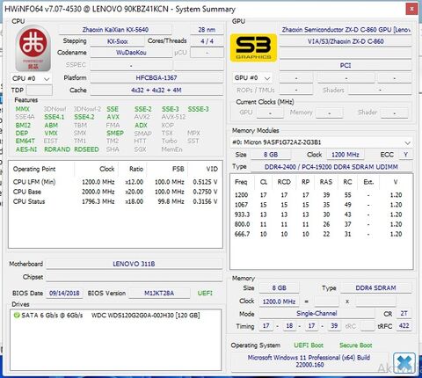Click the green SATA drive status icon
This screenshot has height=378, width=422.
[x=17, y=316]
